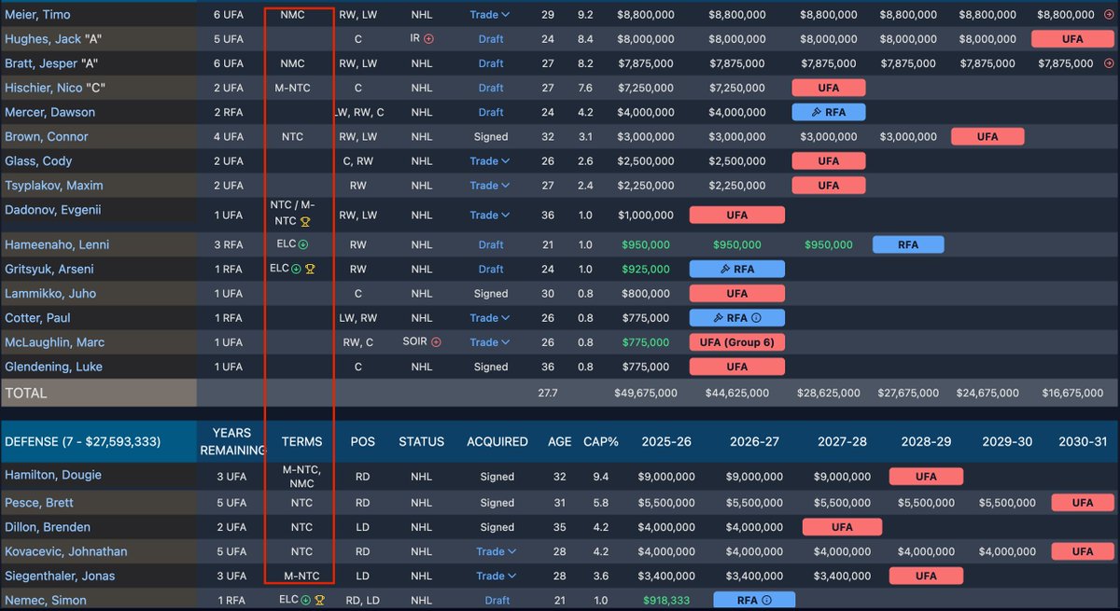Image resolution: width=1120 pixels, height=611 pixels.
Task: Click McLaughlin's UFA (Group 6) badge
Action: [737, 342]
